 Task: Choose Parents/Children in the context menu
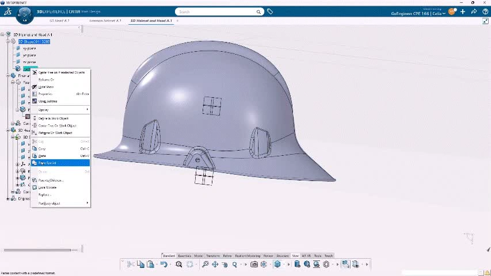click(x=61, y=180)
